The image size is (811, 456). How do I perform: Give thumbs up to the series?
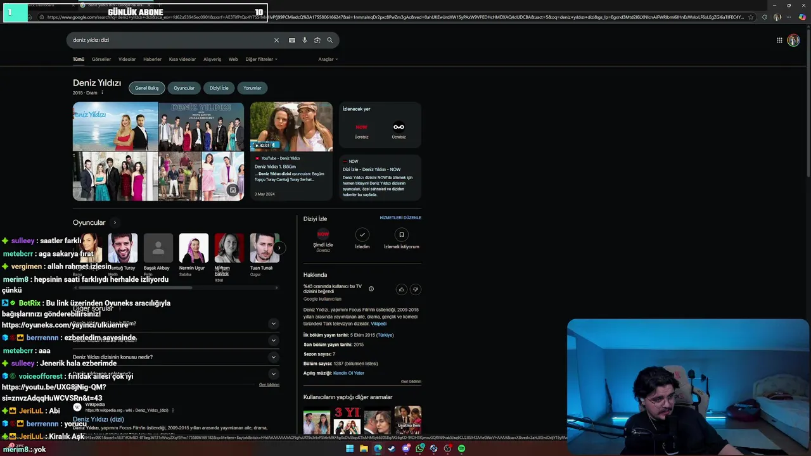[x=401, y=289]
